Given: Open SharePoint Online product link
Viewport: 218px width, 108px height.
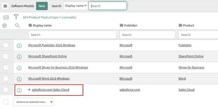Looking at the screenshot, I should (x=191, y=56).
